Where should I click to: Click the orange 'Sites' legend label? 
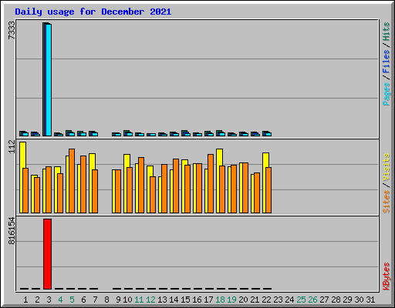[386, 202]
